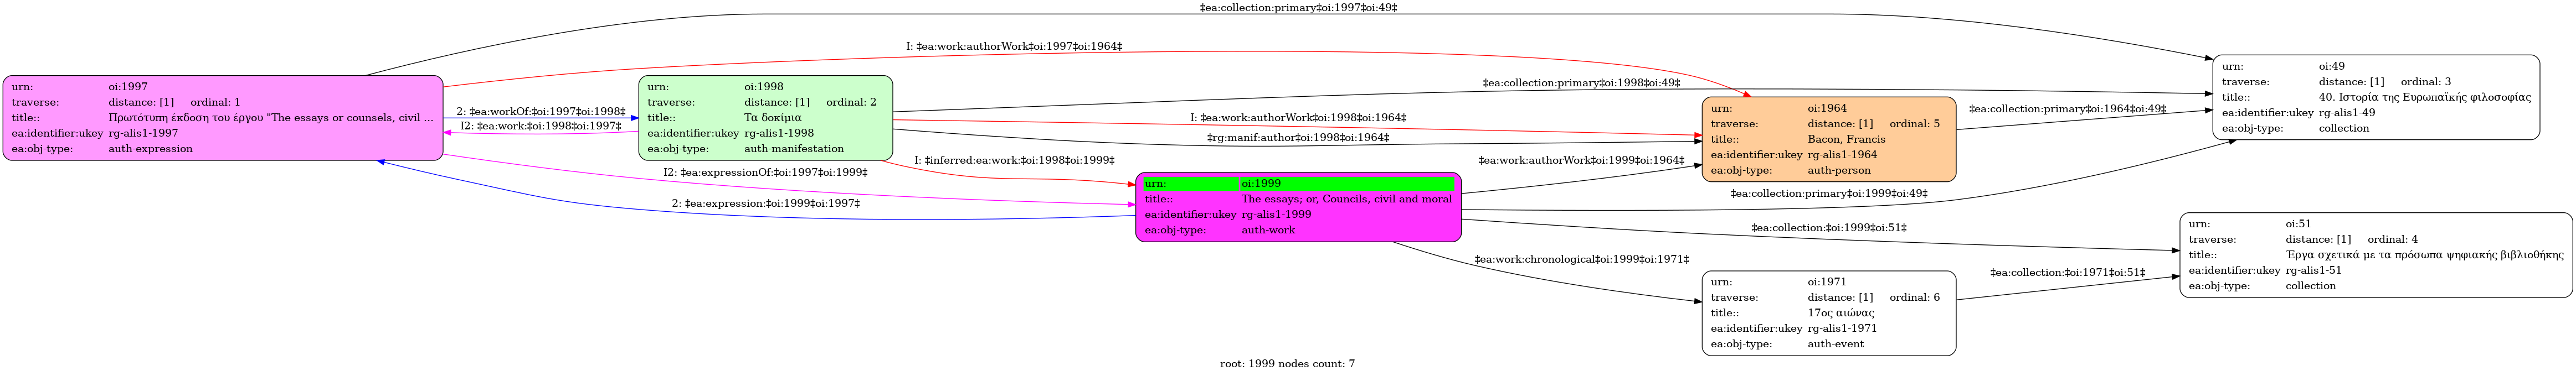Select identifier value rg-alis1-1997
Image resolution: width=2576 pixels, height=376 pixels.
click(x=143, y=133)
